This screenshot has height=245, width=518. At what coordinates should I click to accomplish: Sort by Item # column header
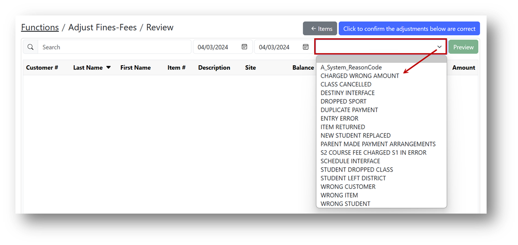point(176,68)
